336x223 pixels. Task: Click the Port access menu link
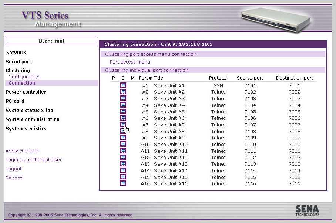(130, 62)
